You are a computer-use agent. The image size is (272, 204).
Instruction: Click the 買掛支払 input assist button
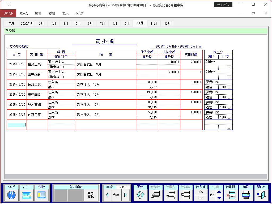[91, 195]
